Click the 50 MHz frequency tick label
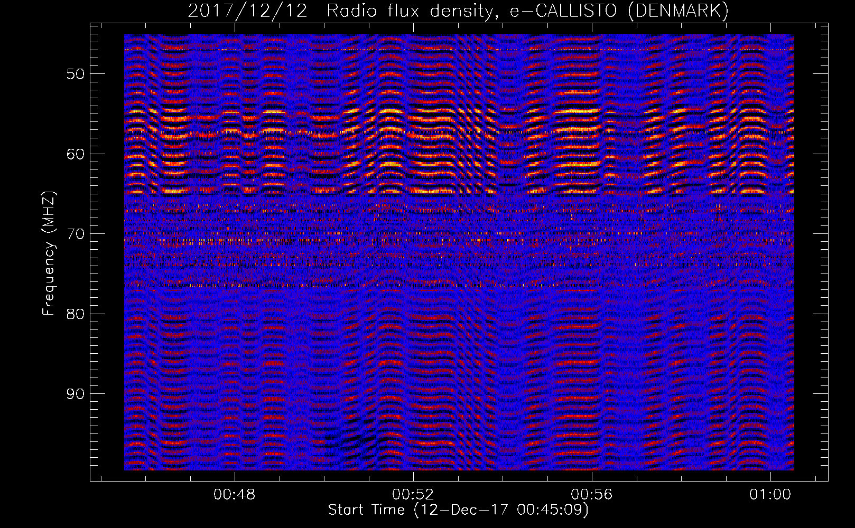The width and height of the screenshot is (855, 528). (x=75, y=74)
